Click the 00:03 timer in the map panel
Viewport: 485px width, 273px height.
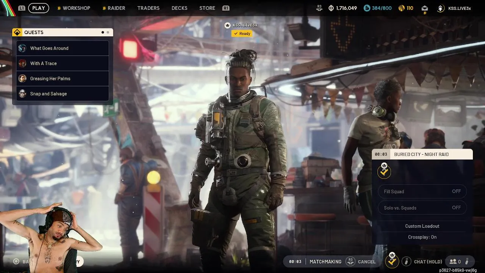point(381,154)
